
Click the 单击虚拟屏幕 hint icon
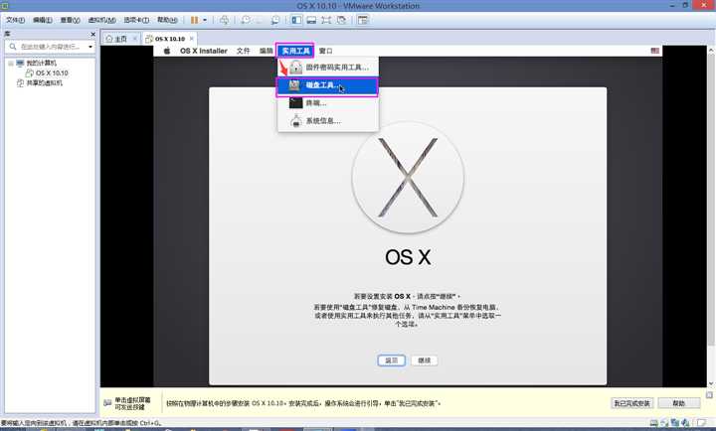click(x=107, y=403)
